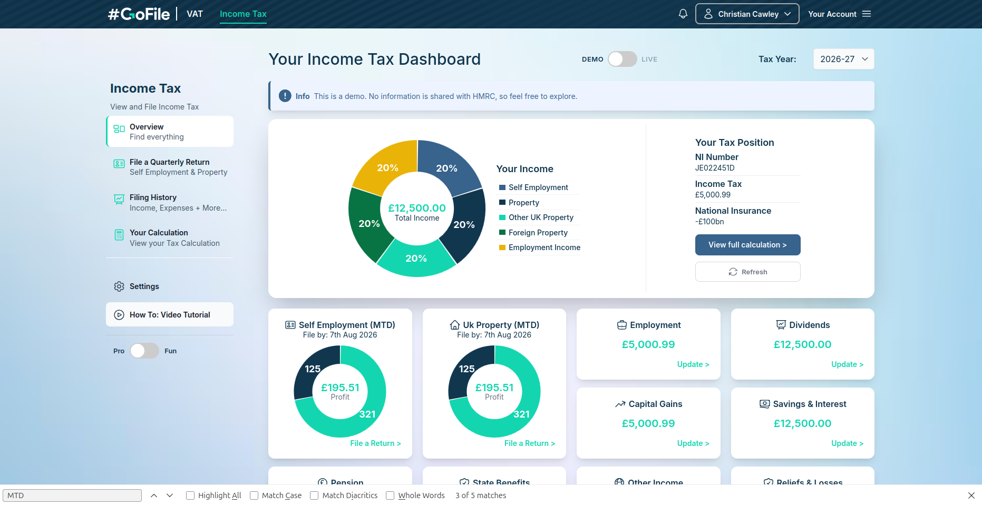Image resolution: width=982 pixels, height=506 pixels.
Task: Click File a Return under Self Employment
Action: pyautogui.click(x=375, y=443)
